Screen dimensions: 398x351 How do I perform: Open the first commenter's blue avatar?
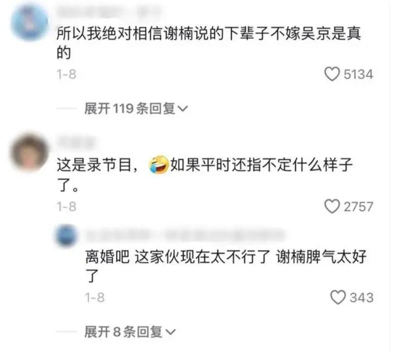(30, 22)
